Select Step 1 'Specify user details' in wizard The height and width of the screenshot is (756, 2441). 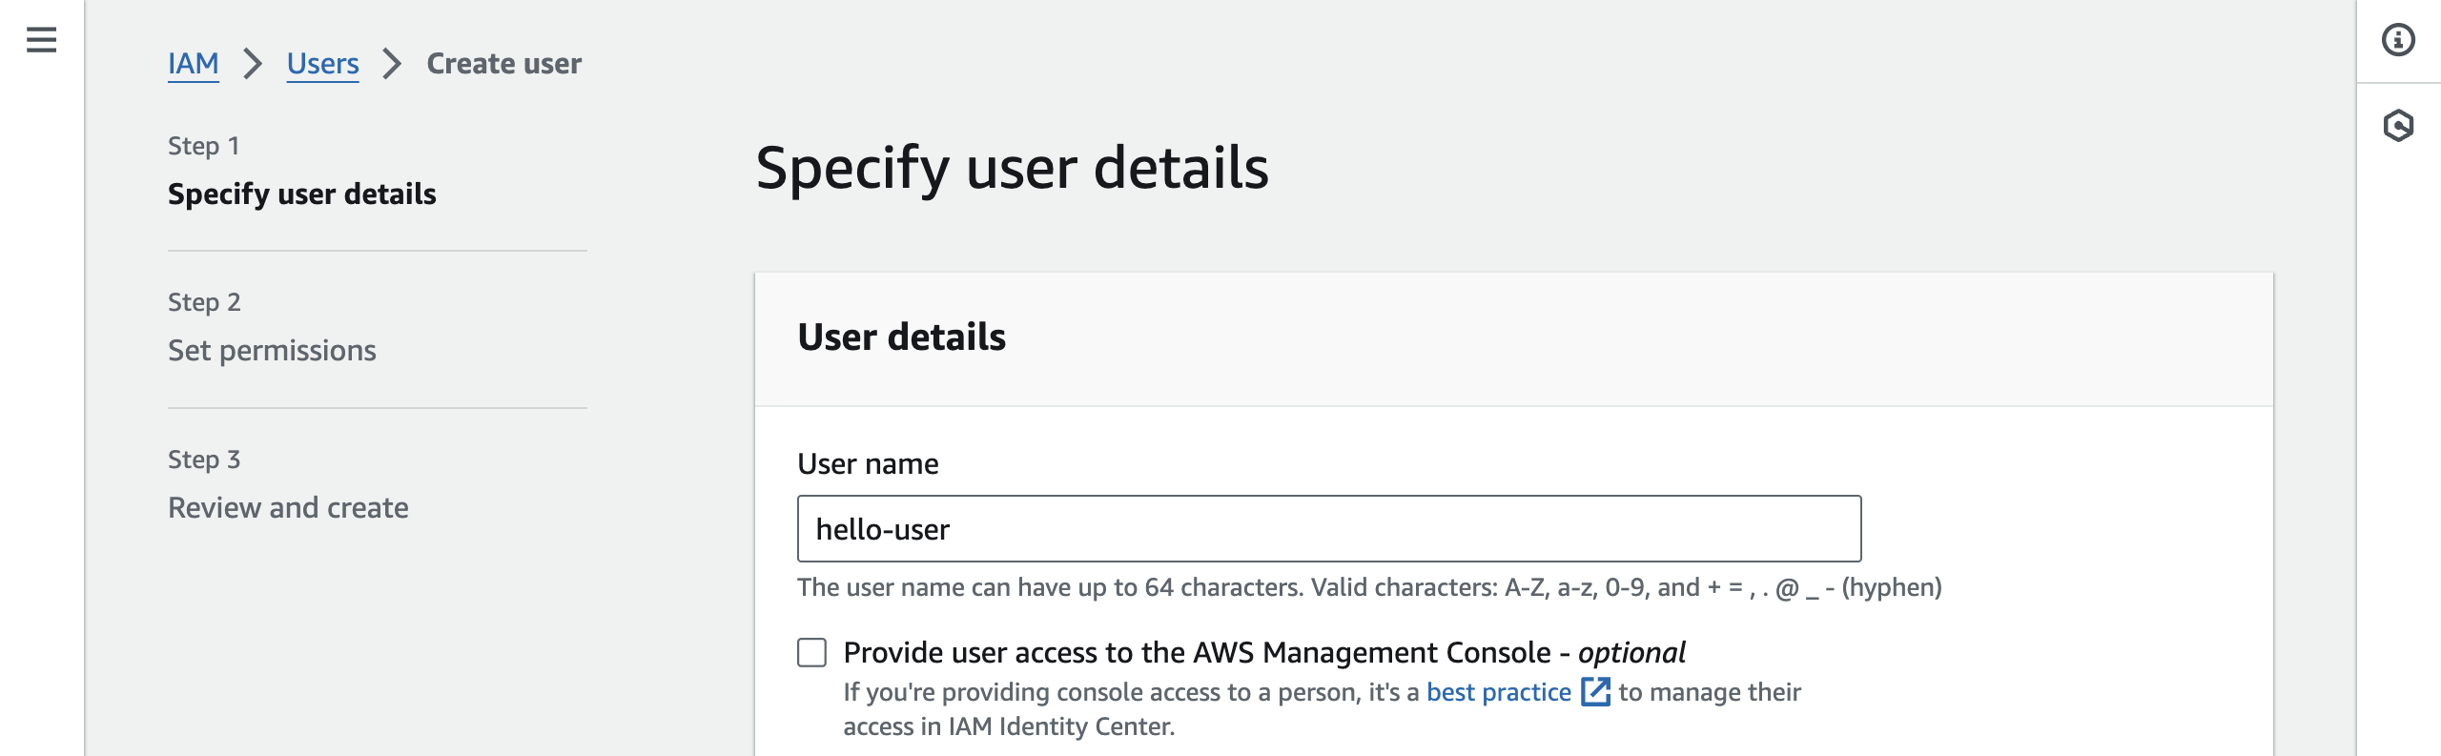click(301, 194)
